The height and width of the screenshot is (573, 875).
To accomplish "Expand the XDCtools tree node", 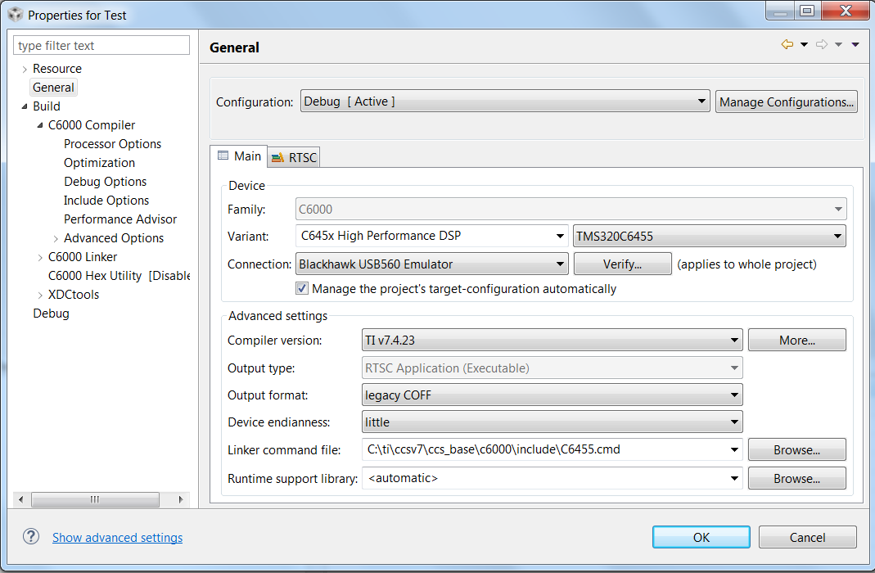I will pos(40,295).
